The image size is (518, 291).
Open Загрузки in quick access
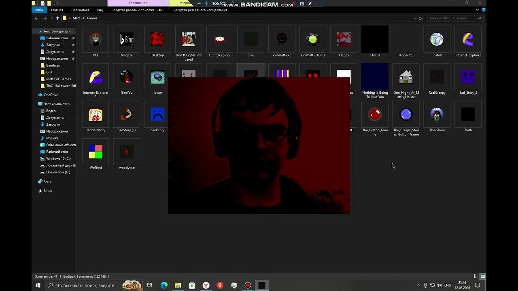pyautogui.click(x=53, y=45)
